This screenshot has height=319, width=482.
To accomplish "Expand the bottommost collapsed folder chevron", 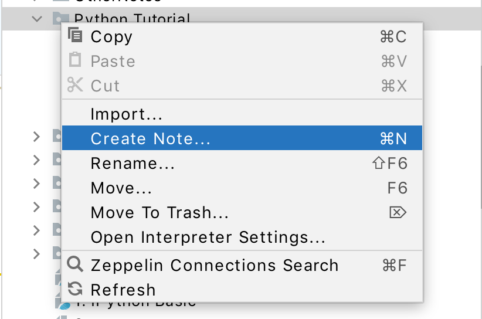I will 37,253.
